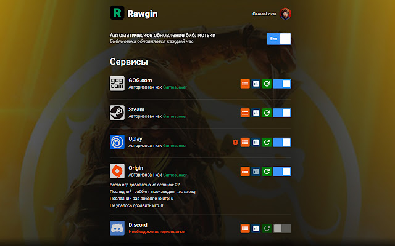This screenshot has height=246, width=395.
Task: Click the Origin service name
Action: [136, 168]
